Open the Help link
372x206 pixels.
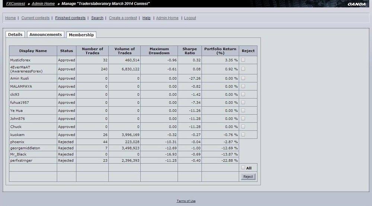tap(146, 18)
